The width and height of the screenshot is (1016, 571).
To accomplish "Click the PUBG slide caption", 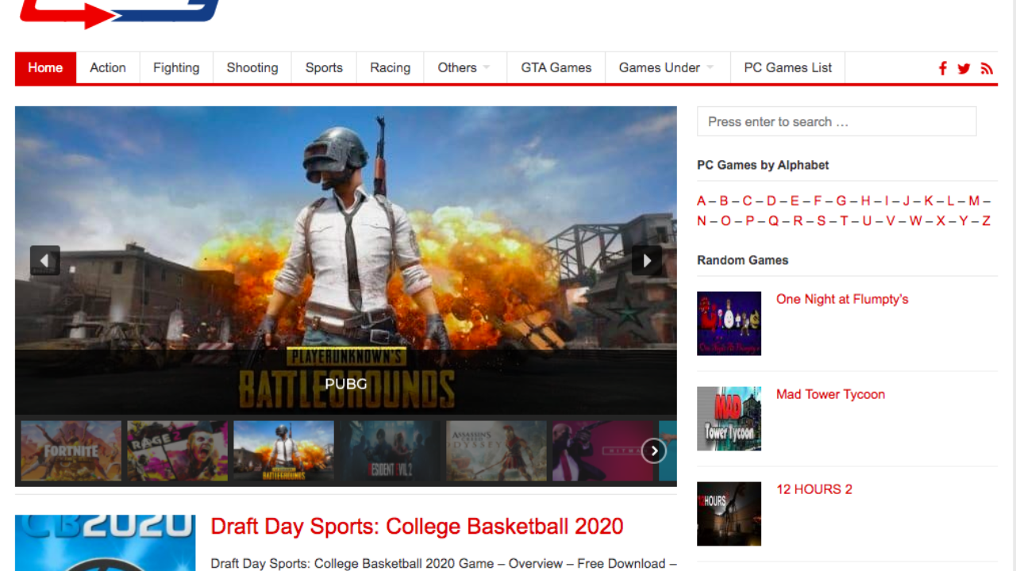I will [346, 384].
